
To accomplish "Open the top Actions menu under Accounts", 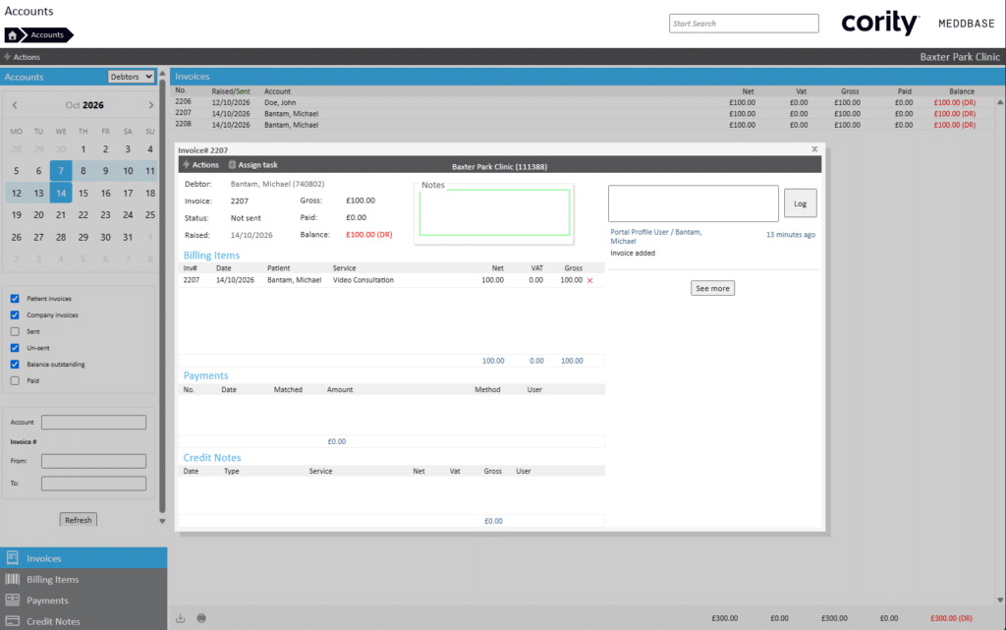I will [x=22, y=57].
